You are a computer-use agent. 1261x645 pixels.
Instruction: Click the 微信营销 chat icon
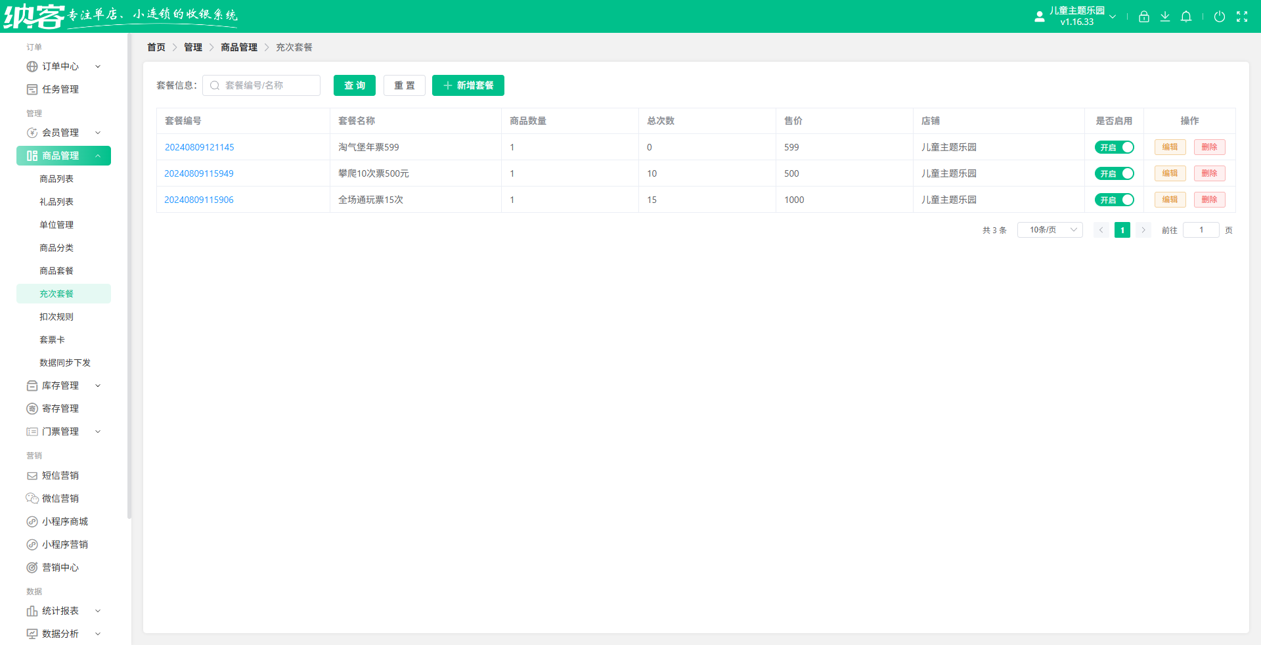click(32, 499)
